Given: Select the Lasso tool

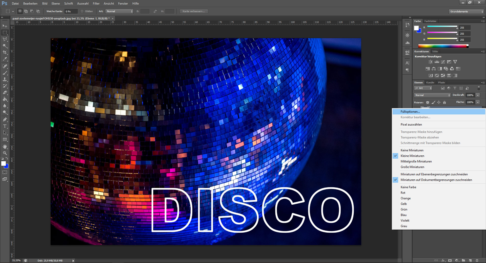Looking at the screenshot, I should pyautogui.click(x=5, y=39).
